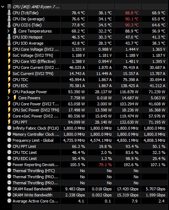169x210 pixels.
Task: Click thermometer icon next to CPU IOD Hotspot
Action: pos(9,37)
